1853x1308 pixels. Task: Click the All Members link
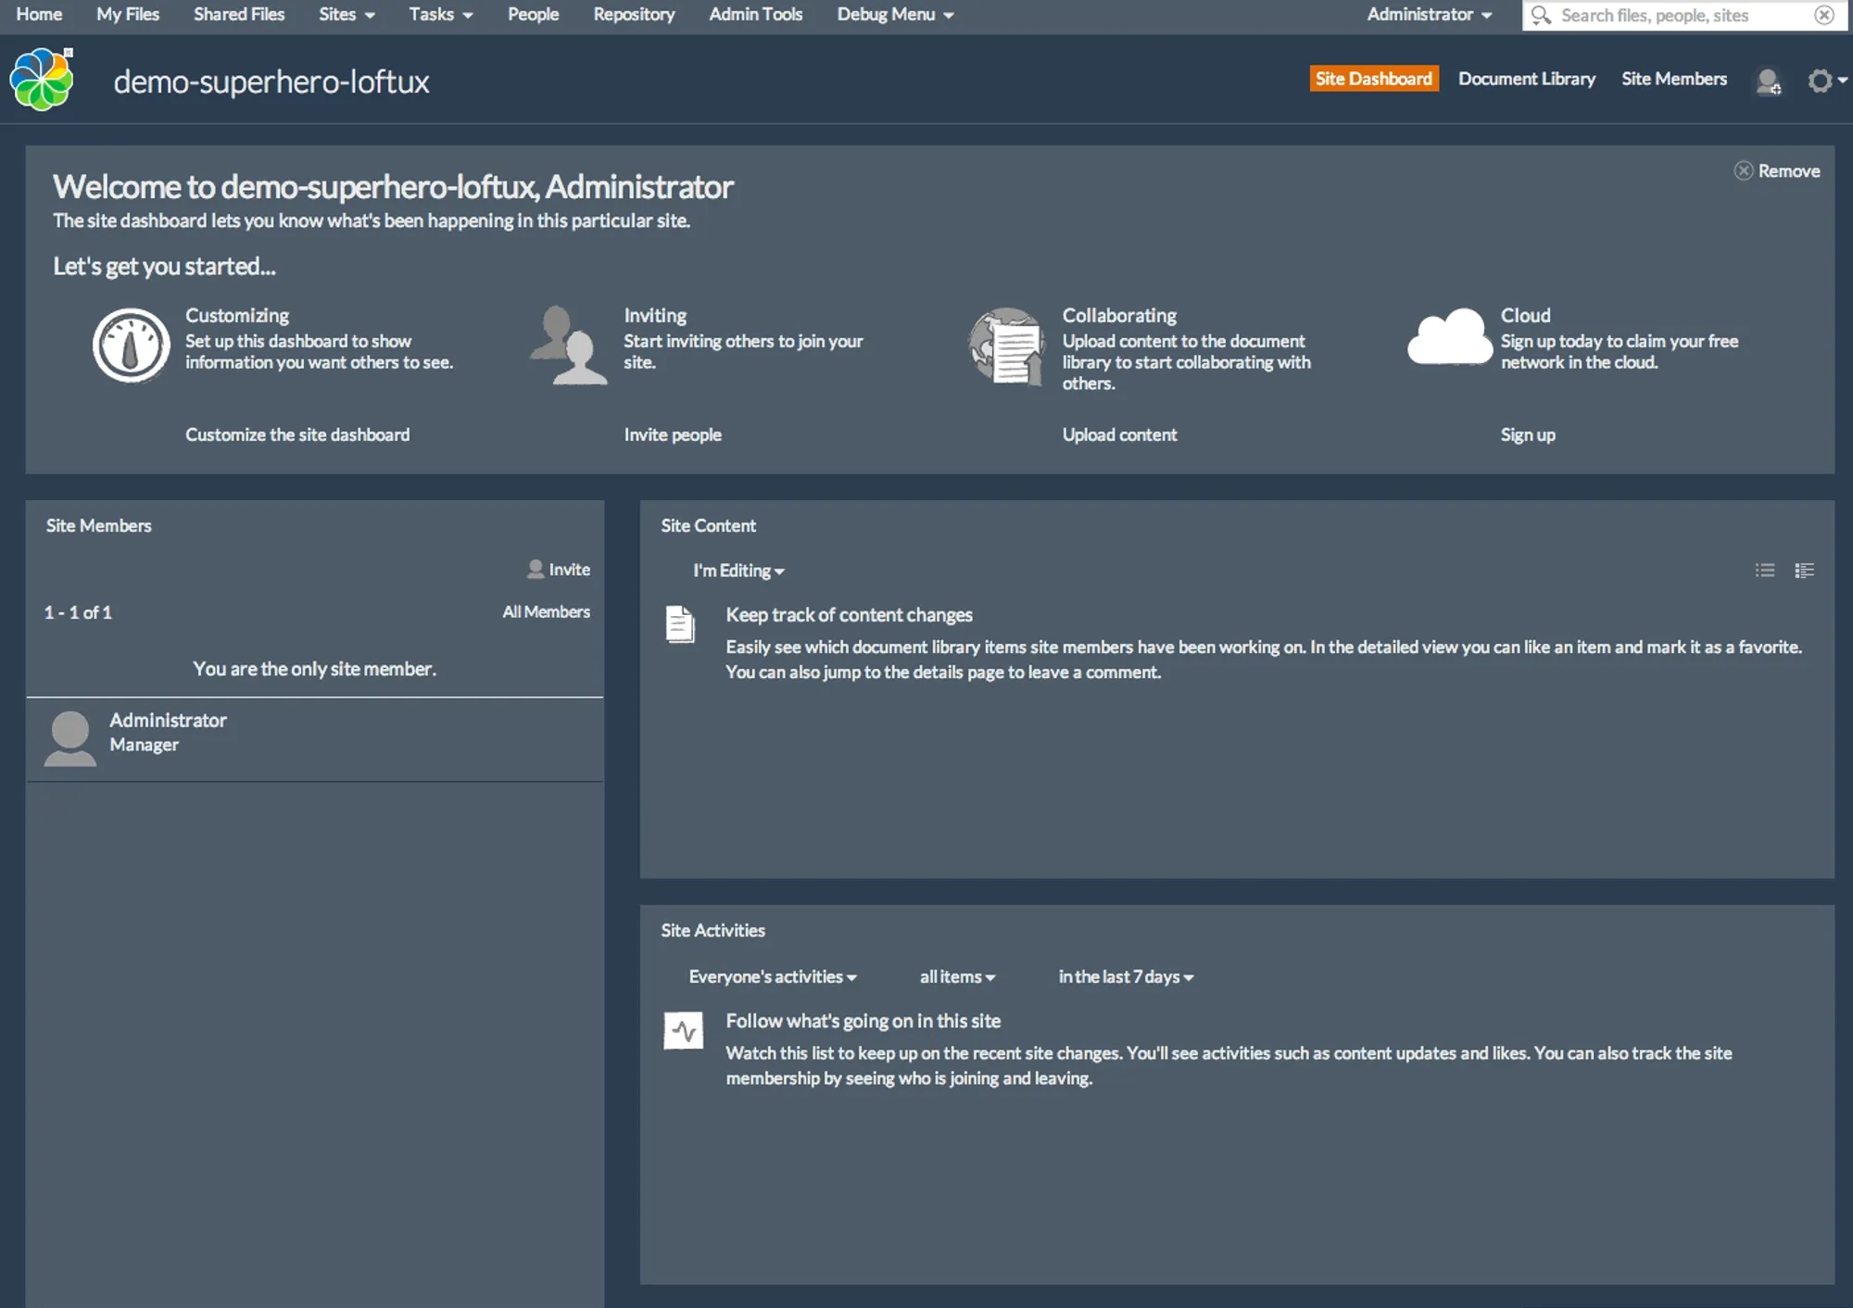(546, 611)
